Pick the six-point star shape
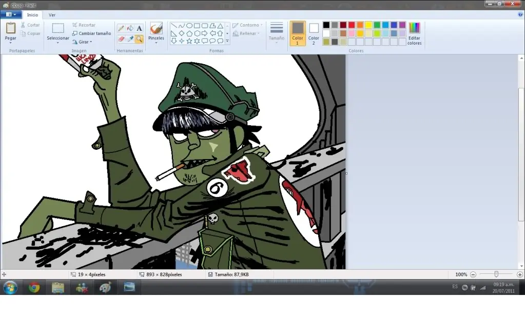Image resolution: width=525 pixels, height=318 pixels. [x=197, y=41]
